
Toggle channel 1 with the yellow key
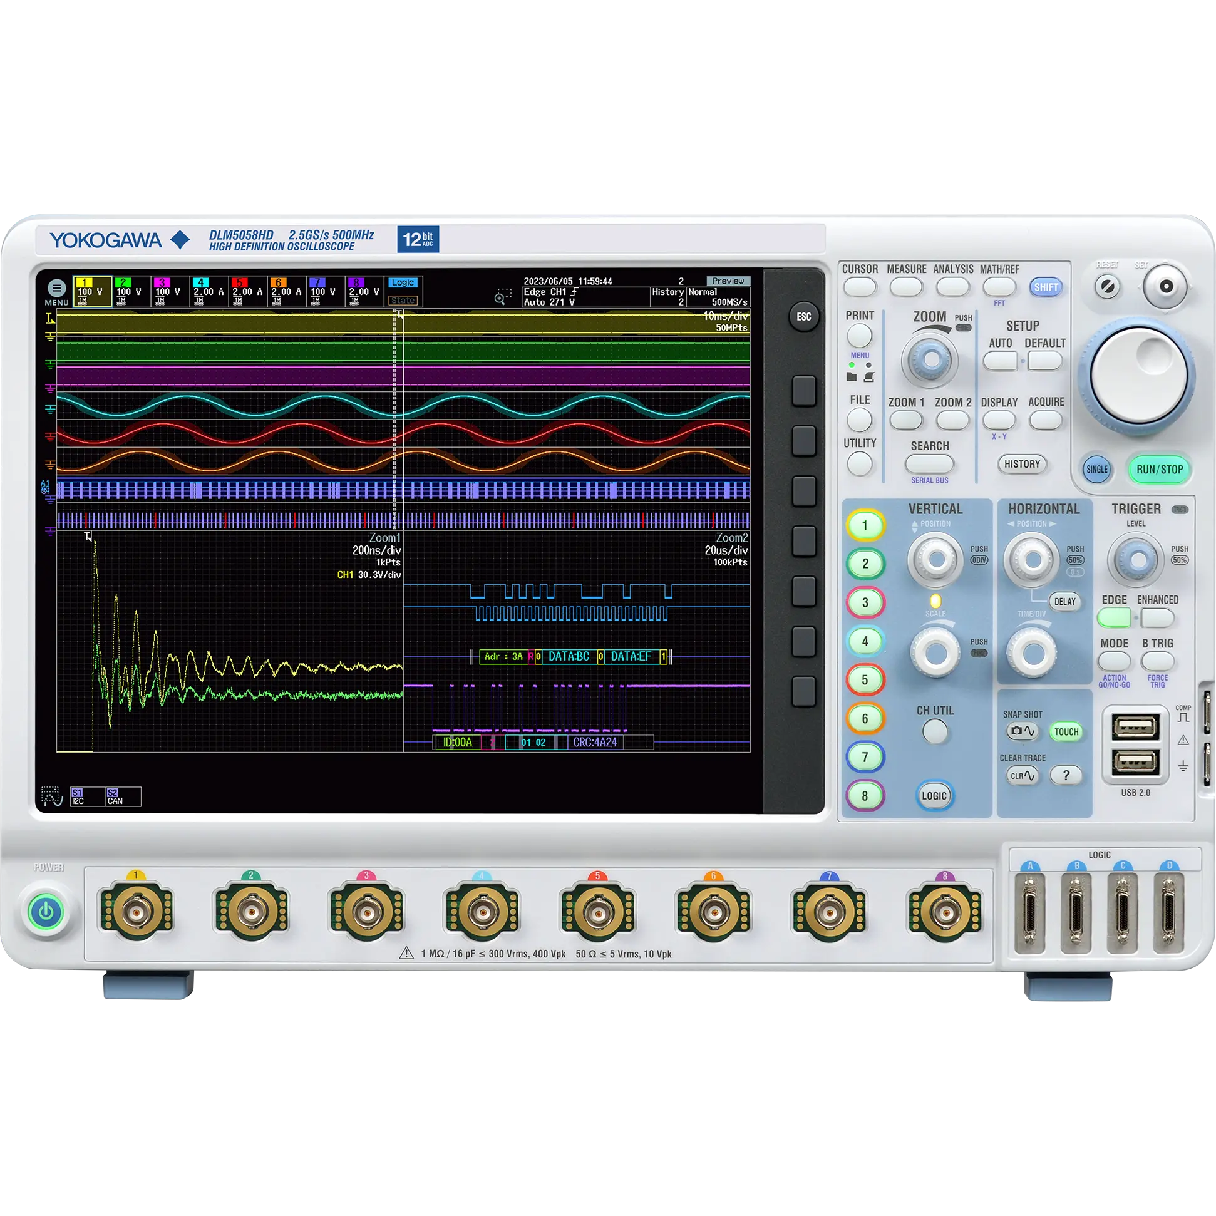[x=865, y=525]
